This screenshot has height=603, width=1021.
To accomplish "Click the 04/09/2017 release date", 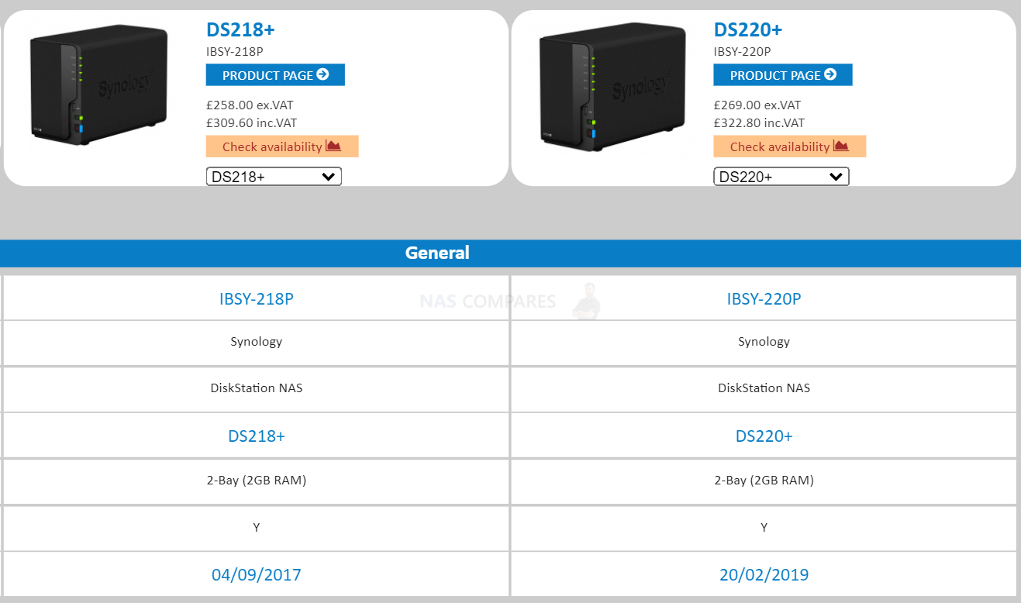I will click(x=257, y=574).
